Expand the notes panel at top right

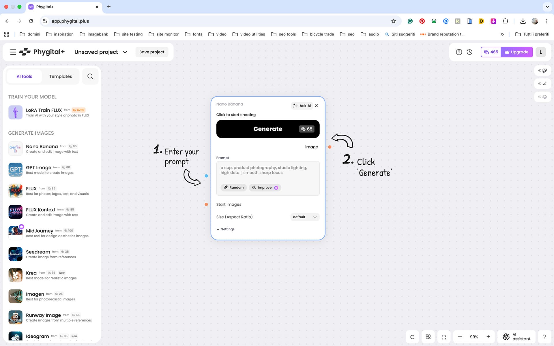(542, 71)
